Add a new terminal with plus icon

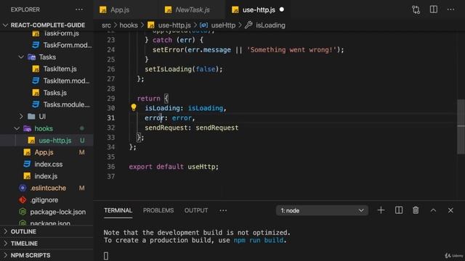pos(381,210)
